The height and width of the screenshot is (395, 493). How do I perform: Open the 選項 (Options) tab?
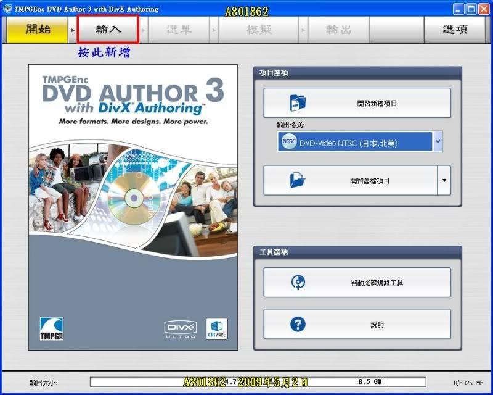point(455,30)
